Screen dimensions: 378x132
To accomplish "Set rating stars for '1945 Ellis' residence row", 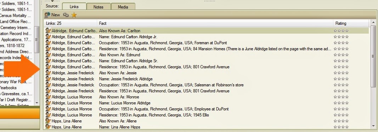I will (x=341, y=115).
